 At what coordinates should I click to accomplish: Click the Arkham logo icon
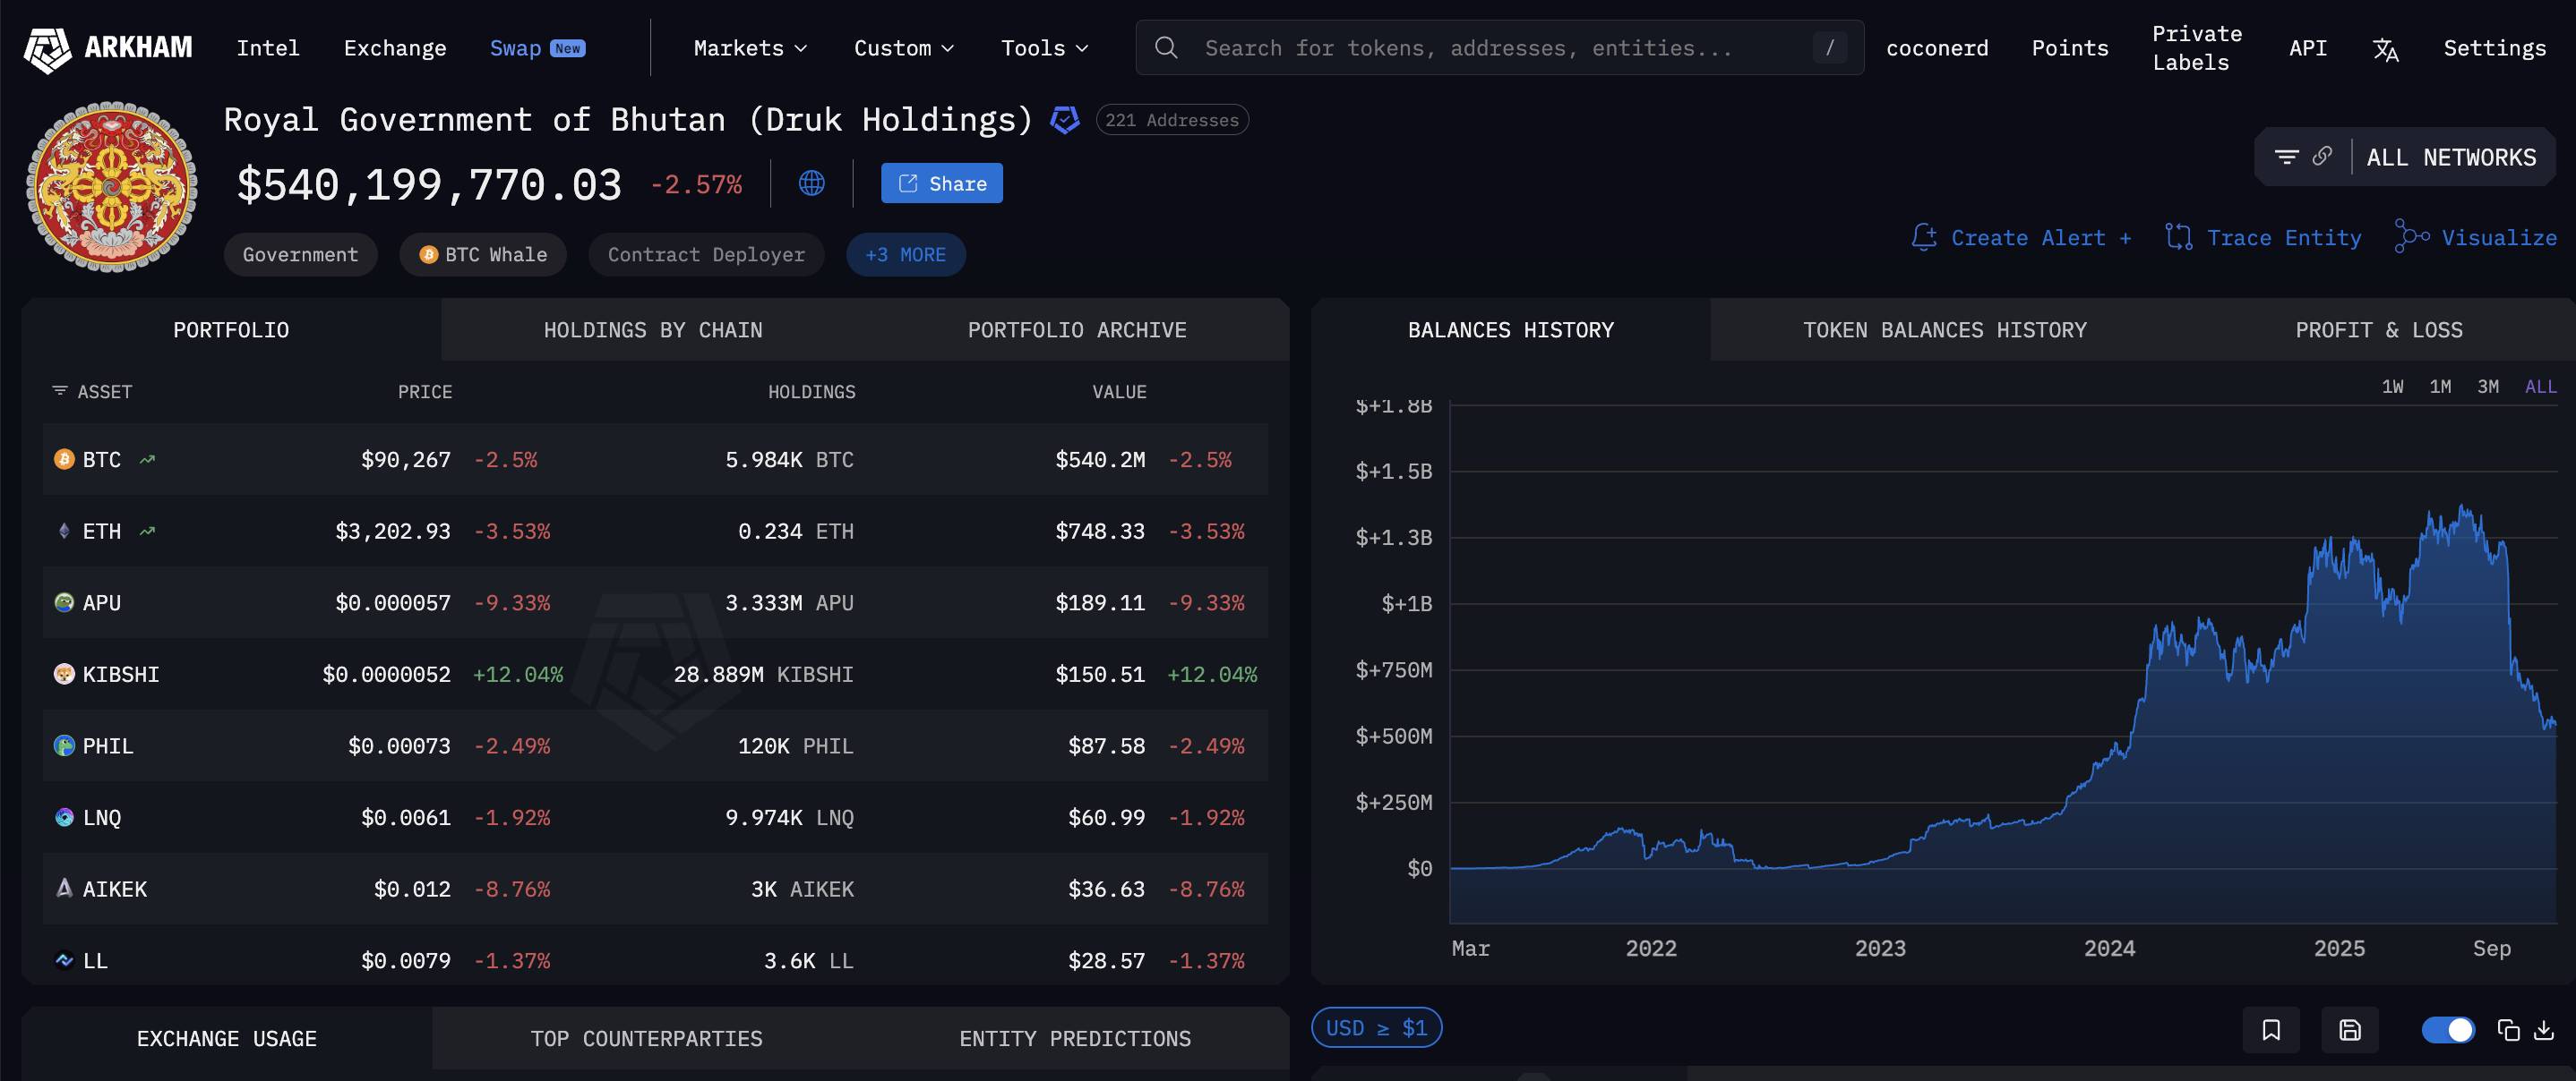tap(47, 48)
